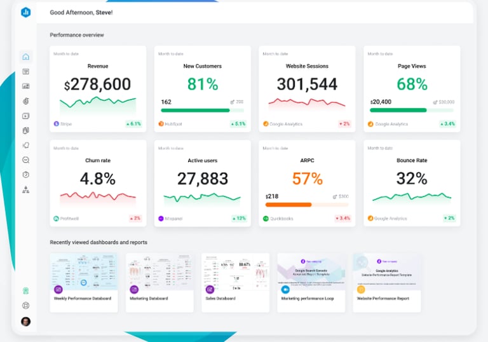This screenshot has width=488, height=342.
Task: Click Google Analytics icon on Website Sessions
Action: point(266,124)
